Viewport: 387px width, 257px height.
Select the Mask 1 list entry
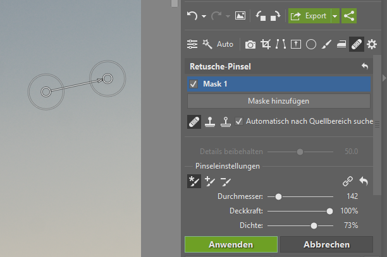coord(278,84)
